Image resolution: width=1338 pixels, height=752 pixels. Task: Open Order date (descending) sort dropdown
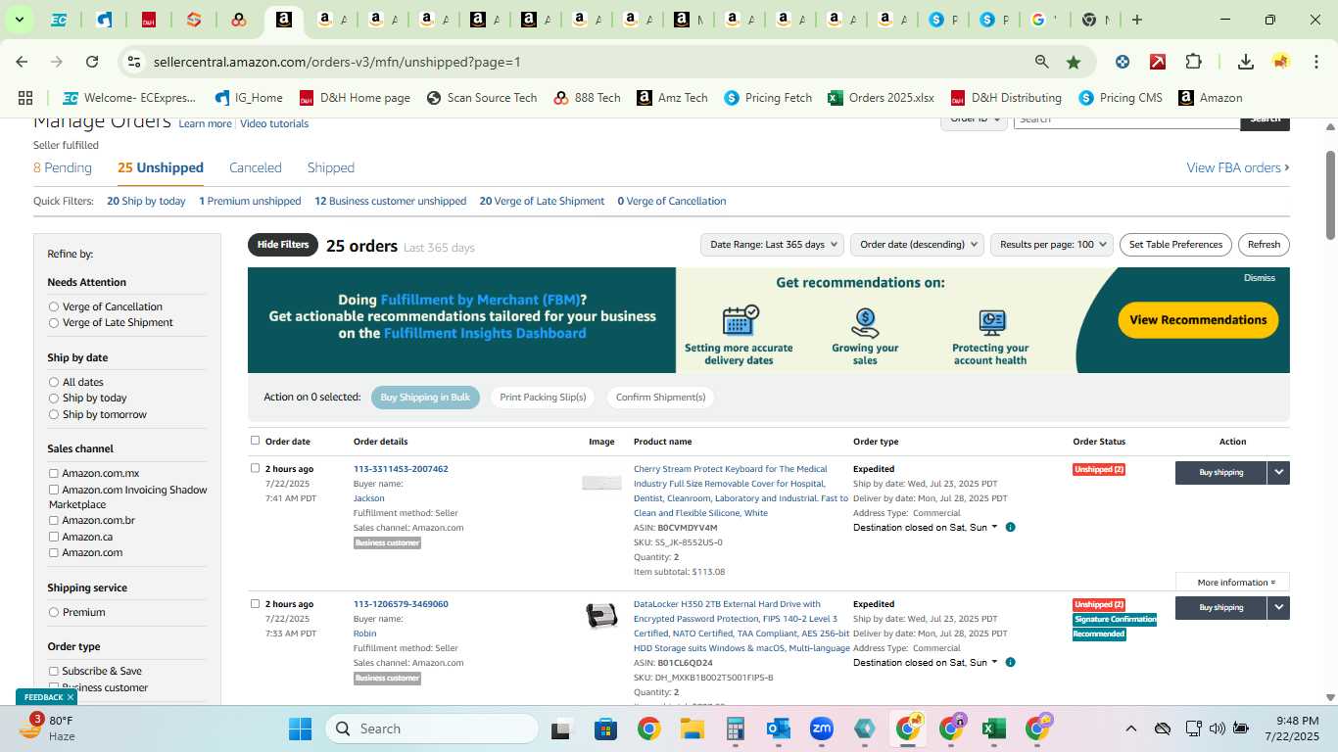[x=917, y=244]
